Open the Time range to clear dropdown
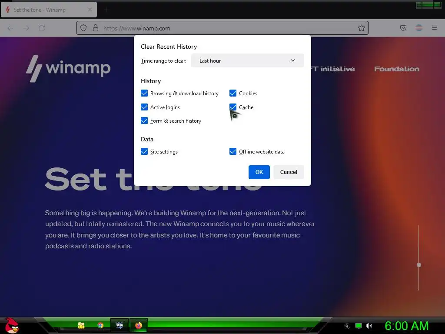The height and width of the screenshot is (334, 445). 247,60
